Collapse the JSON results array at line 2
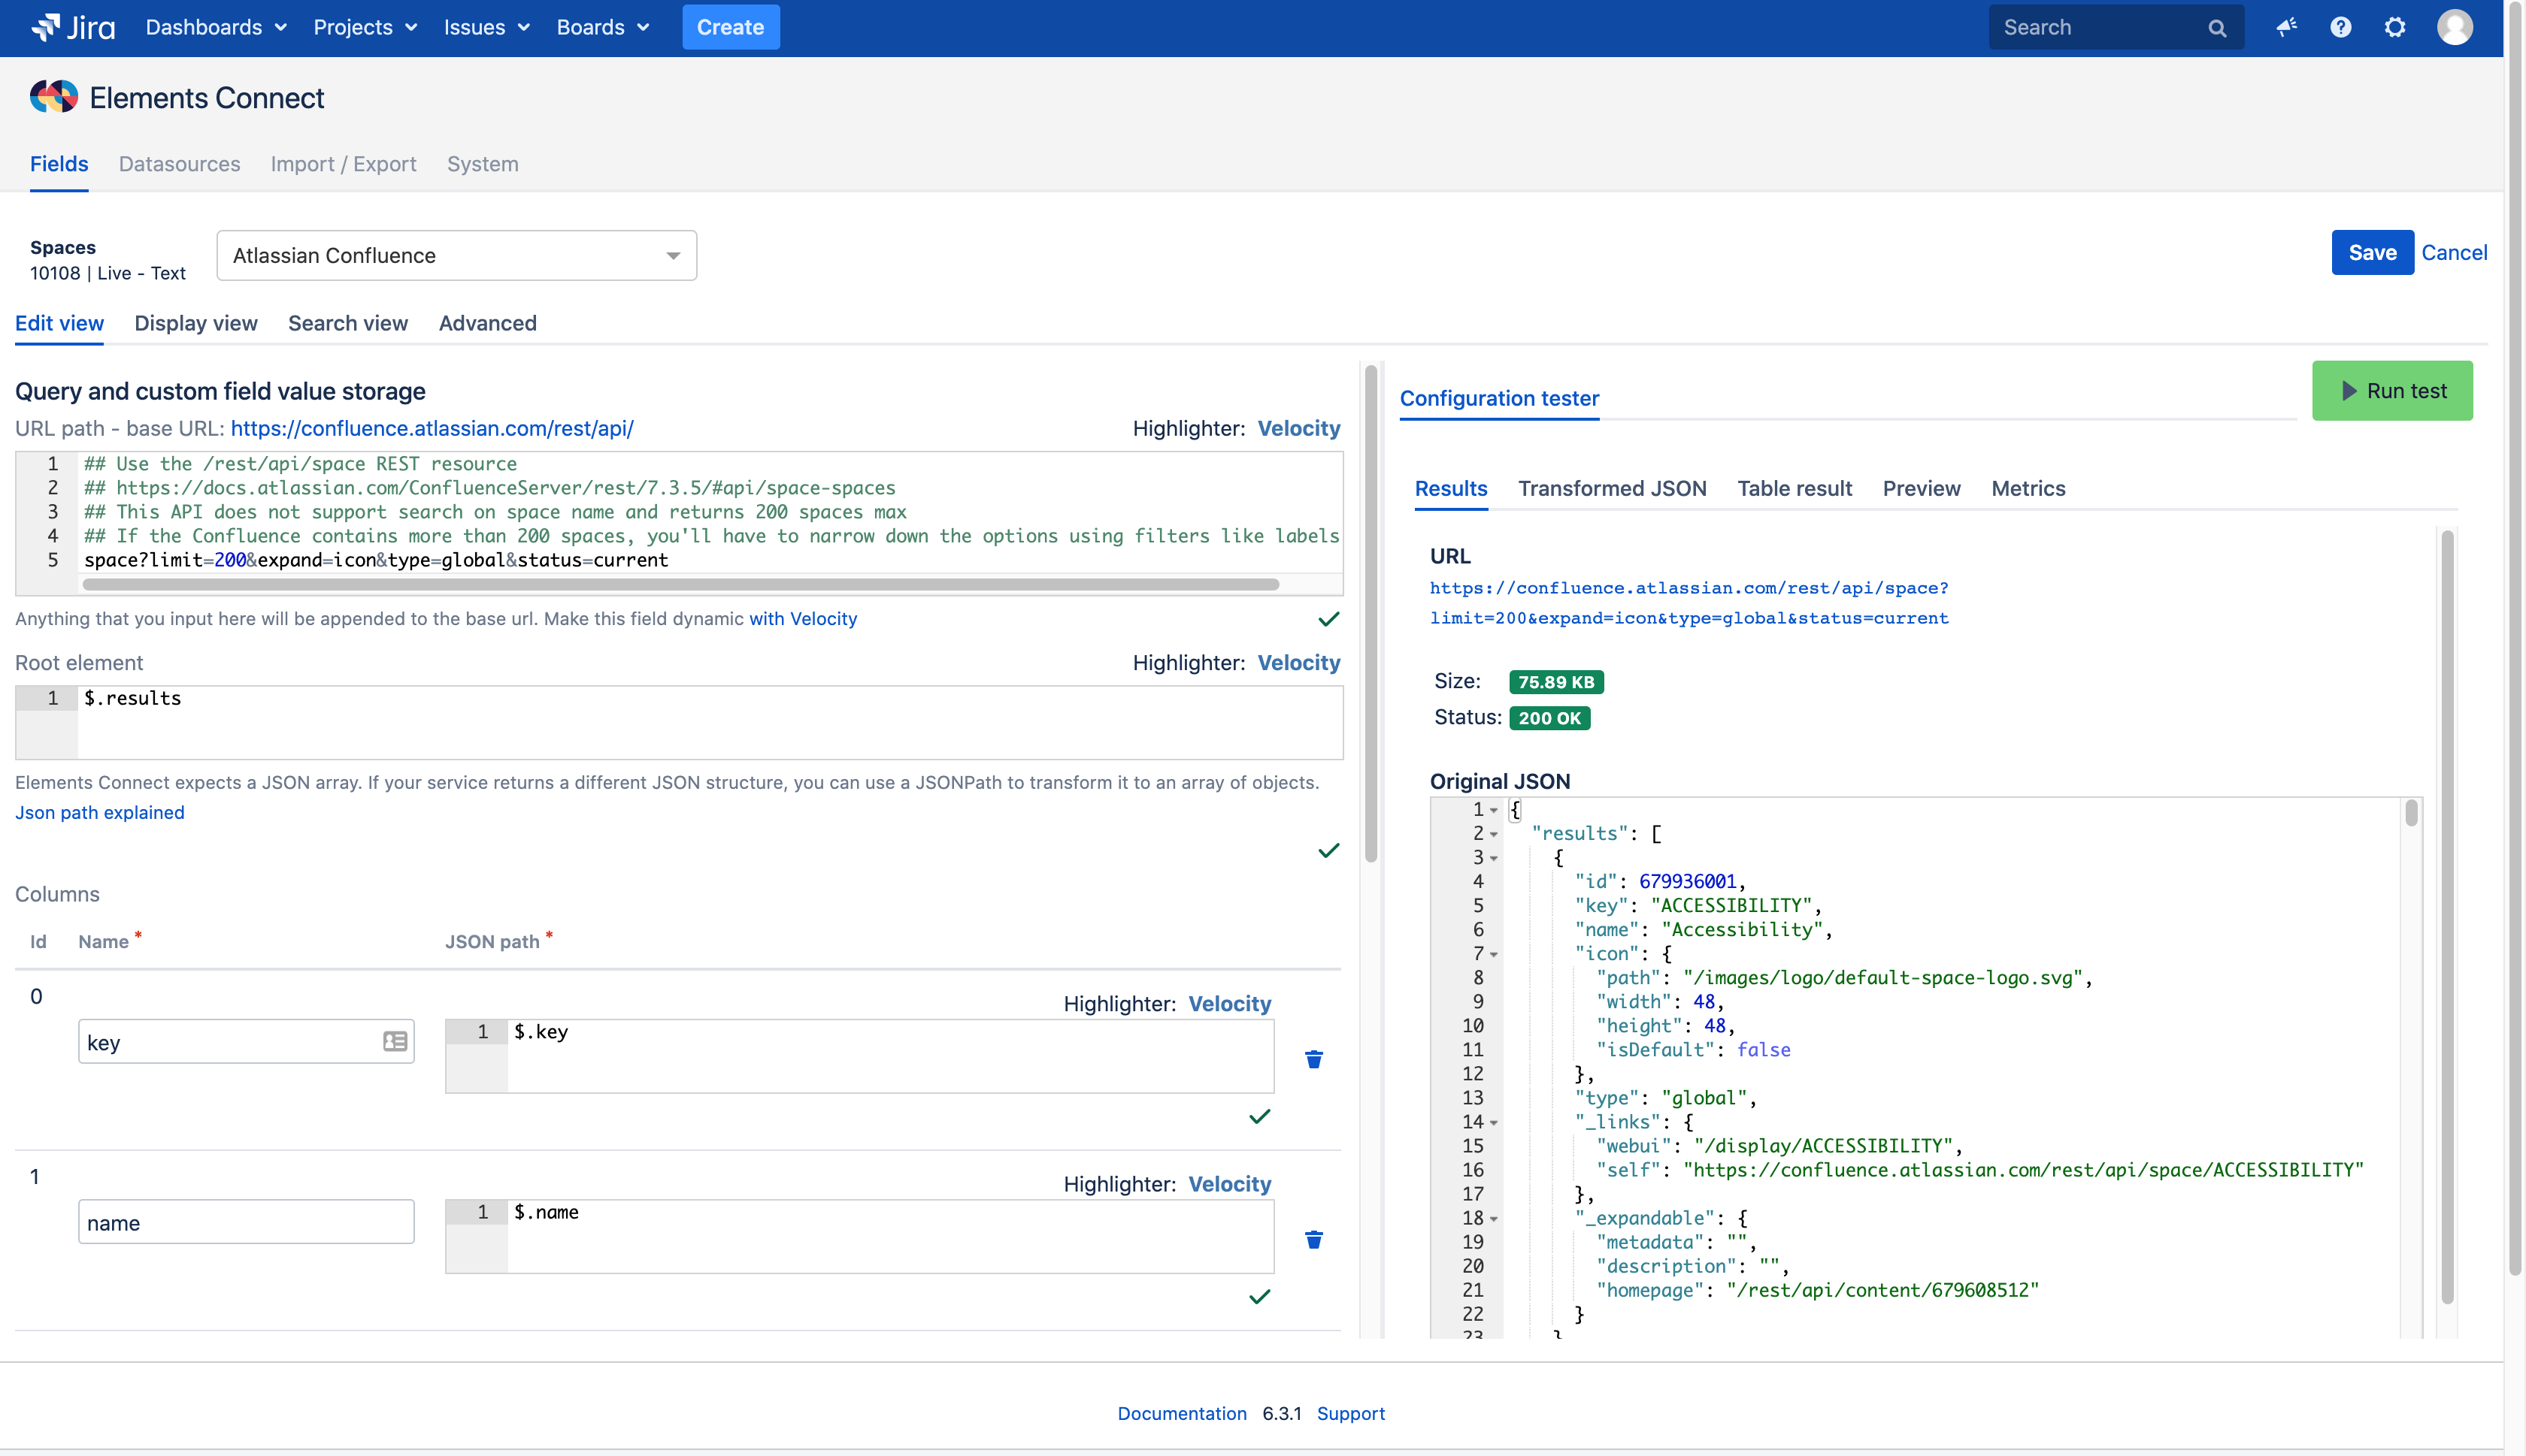Image resolution: width=2526 pixels, height=1456 pixels. (1494, 834)
